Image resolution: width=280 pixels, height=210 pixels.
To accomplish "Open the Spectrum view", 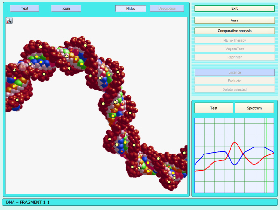I will 254,108.
